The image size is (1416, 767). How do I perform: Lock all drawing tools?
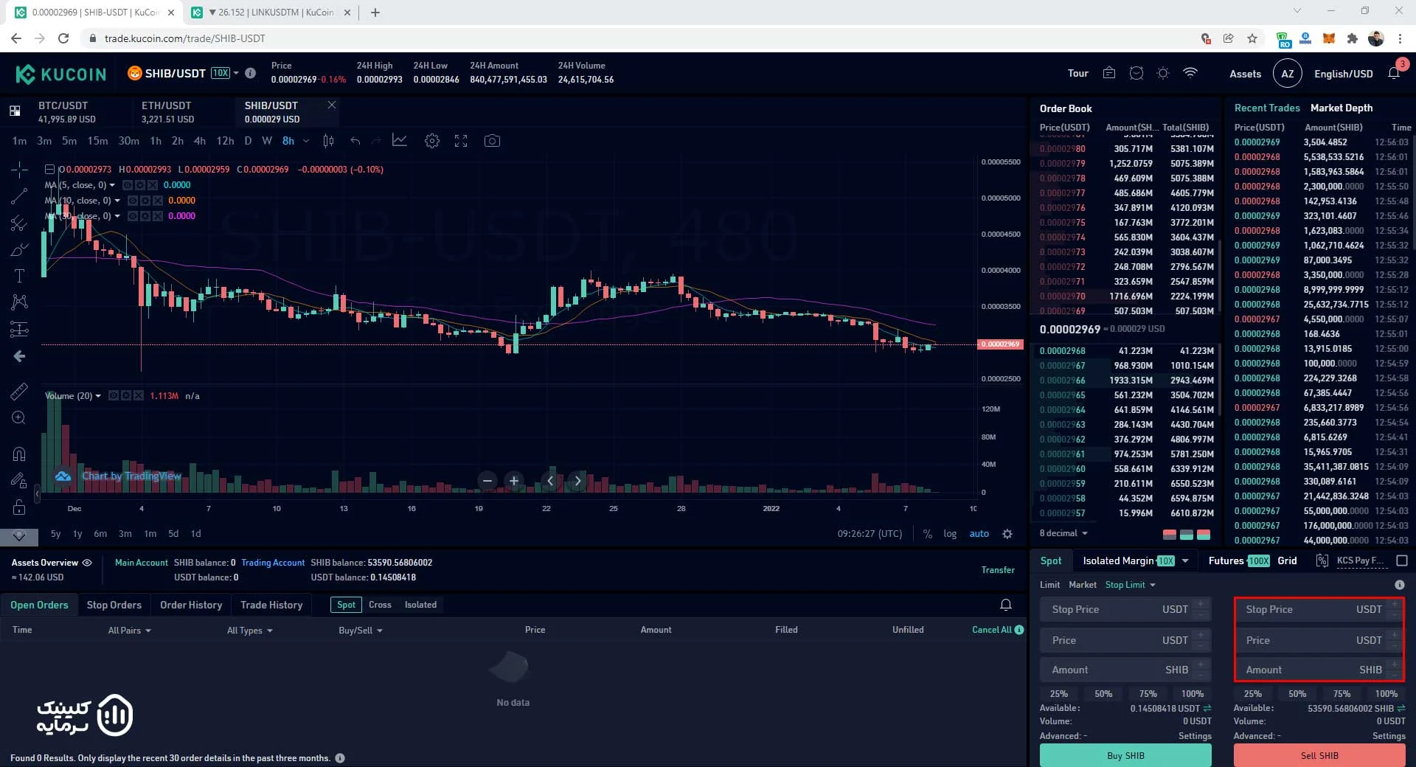point(19,507)
